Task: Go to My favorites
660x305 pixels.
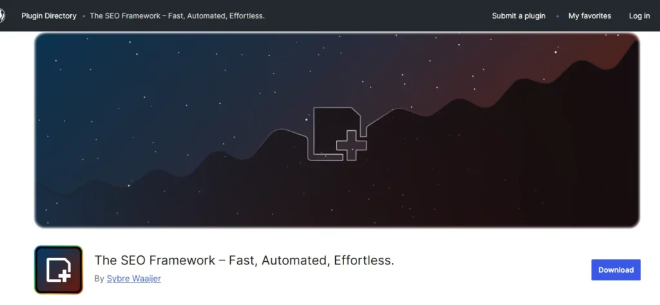Action: (590, 16)
